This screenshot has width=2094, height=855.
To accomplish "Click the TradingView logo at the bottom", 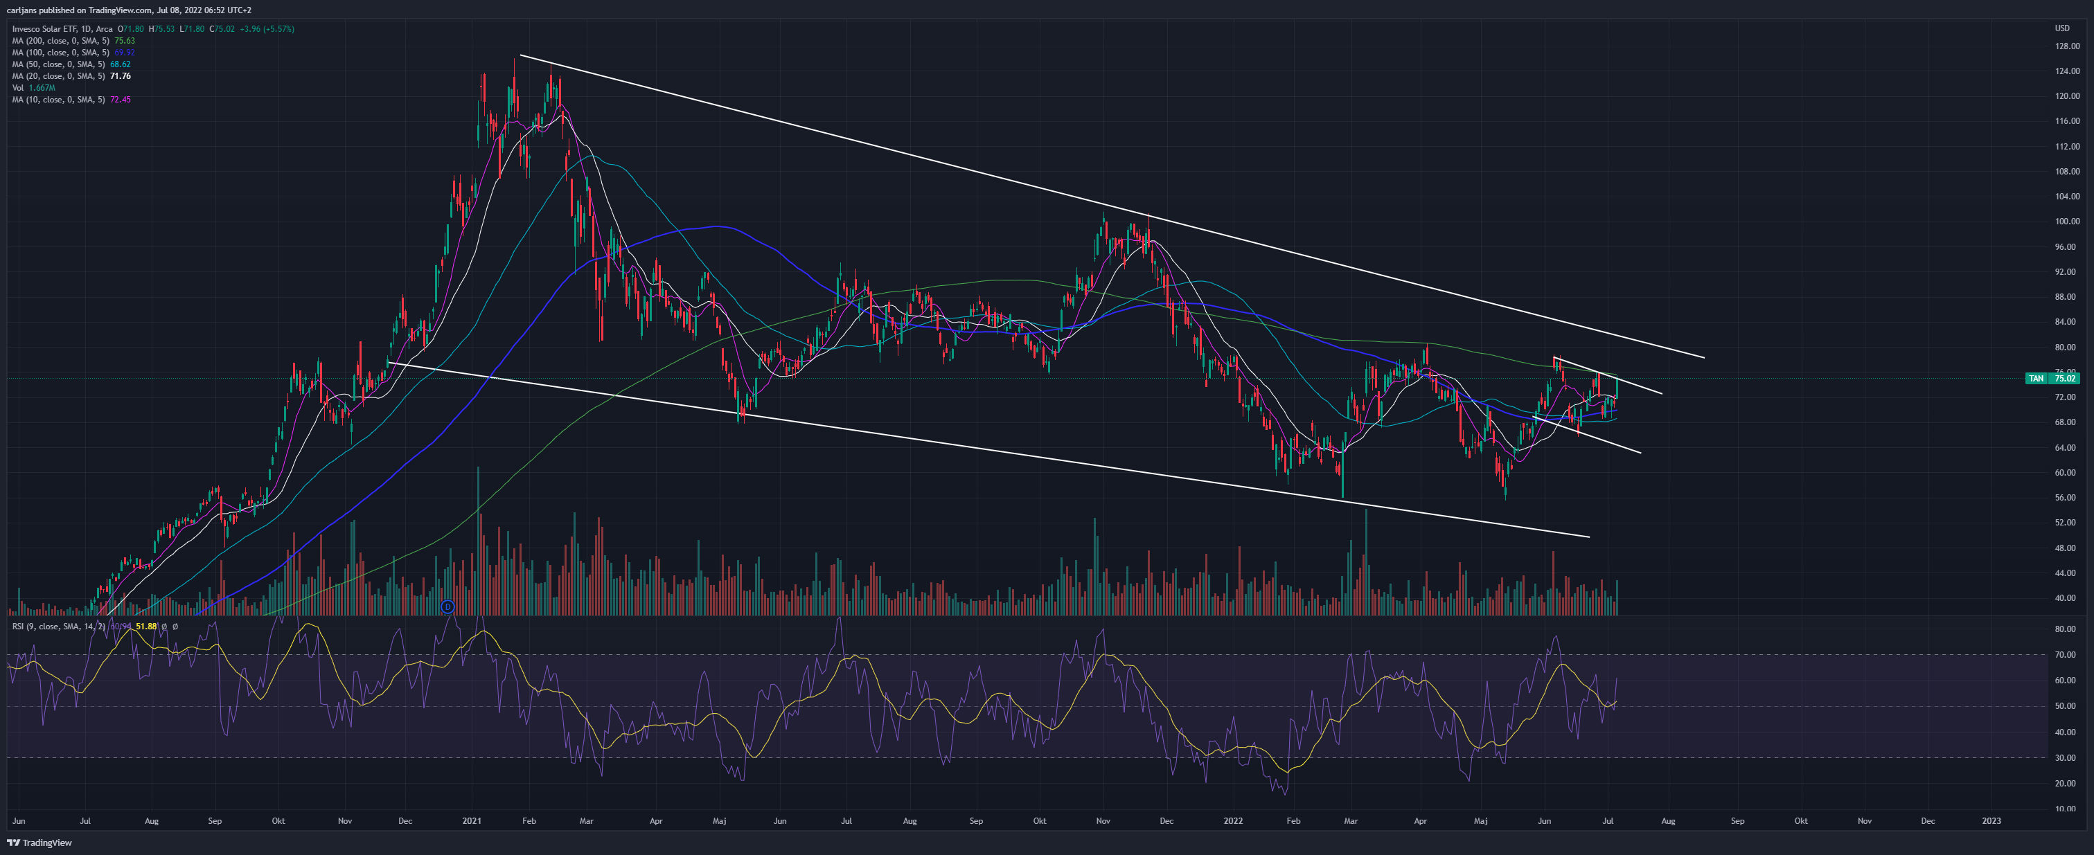I will pos(39,843).
